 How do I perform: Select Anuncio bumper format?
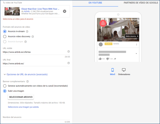[x=5, y=42]
